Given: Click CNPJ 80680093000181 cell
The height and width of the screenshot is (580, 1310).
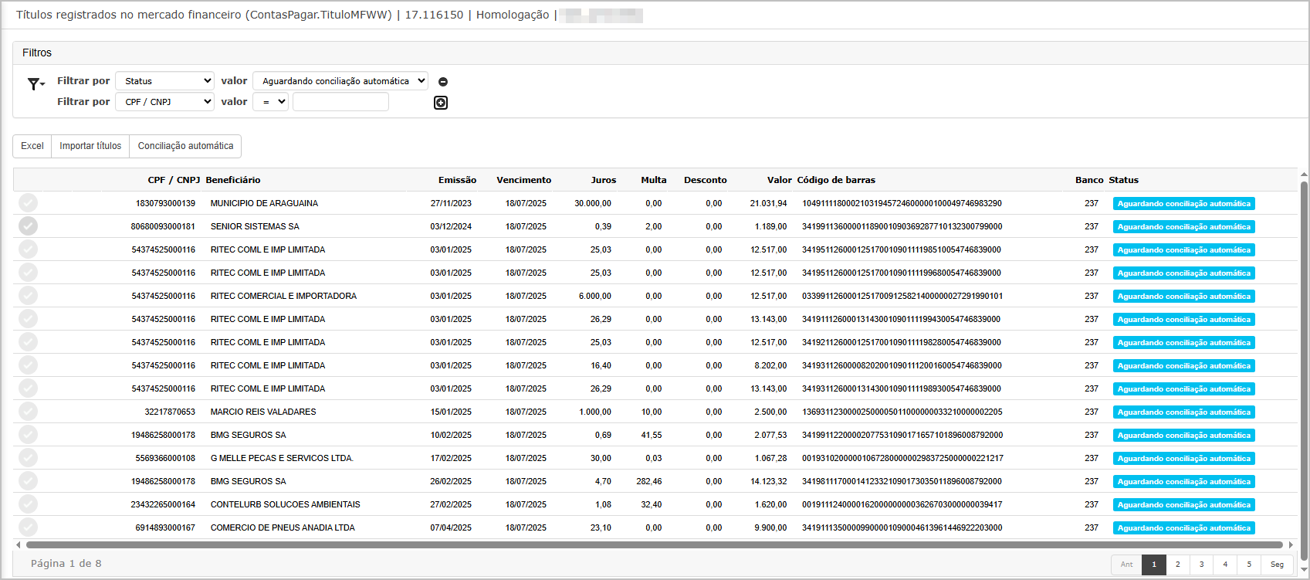Looking at the screenshot, I should pos(163,227).
